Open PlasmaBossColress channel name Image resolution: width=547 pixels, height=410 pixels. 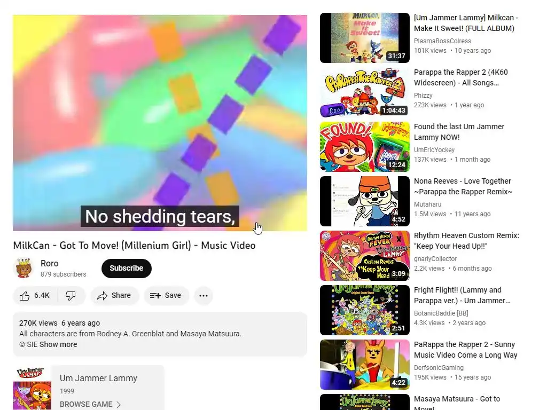[x=442, y=41]
